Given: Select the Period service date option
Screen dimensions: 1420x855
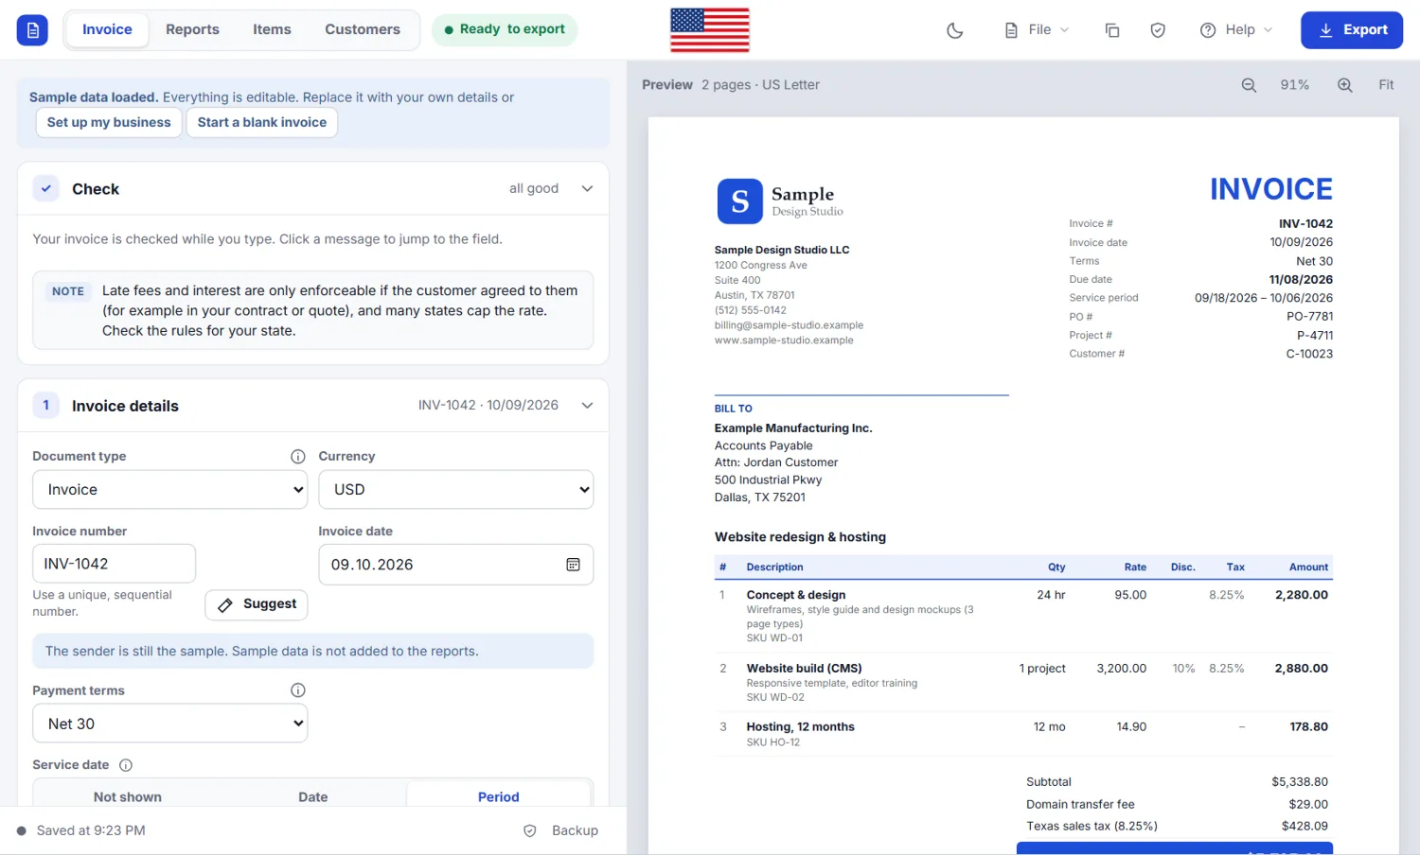Looking at the screenshot, I should pyautogui.click(x=499, y=796).
